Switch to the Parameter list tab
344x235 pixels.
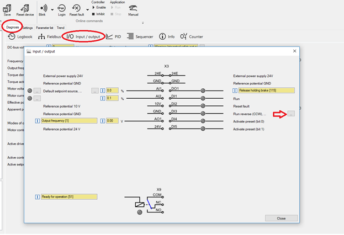click(x=45, y=26)
